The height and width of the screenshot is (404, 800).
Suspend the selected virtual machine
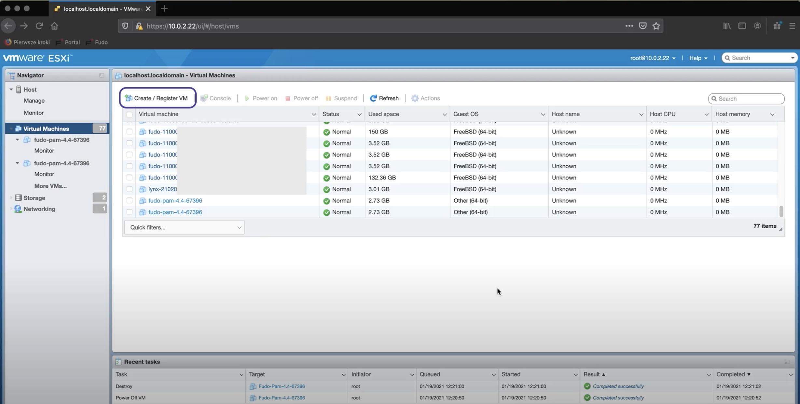tap(341, 98)
